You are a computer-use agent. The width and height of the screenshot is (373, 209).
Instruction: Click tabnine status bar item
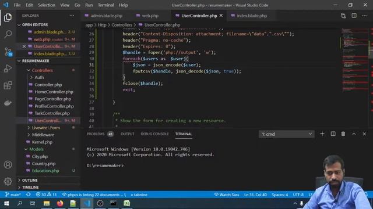click(139, 195)
